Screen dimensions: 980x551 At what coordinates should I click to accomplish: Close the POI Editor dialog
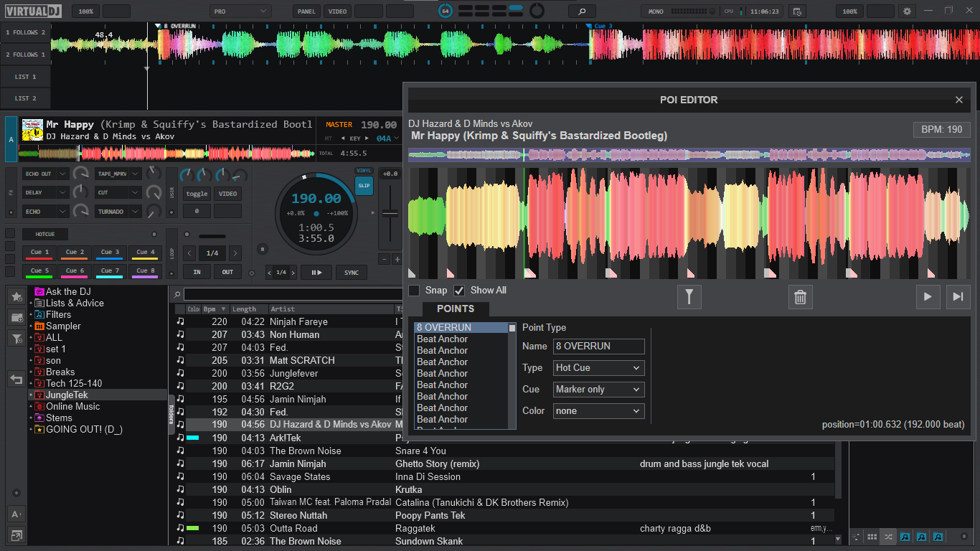[959, 100]
